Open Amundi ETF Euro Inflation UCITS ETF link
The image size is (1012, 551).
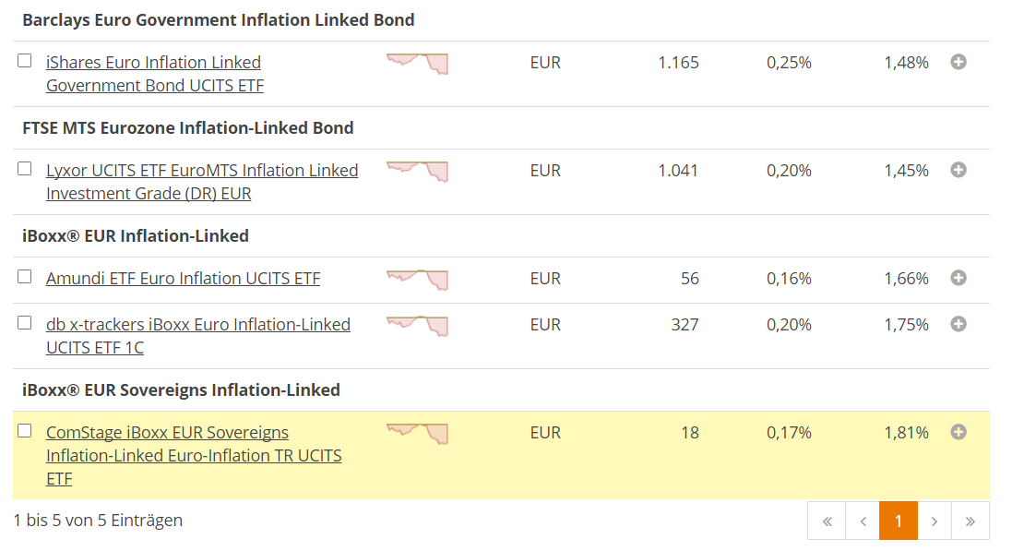click(x=183, y=279)
